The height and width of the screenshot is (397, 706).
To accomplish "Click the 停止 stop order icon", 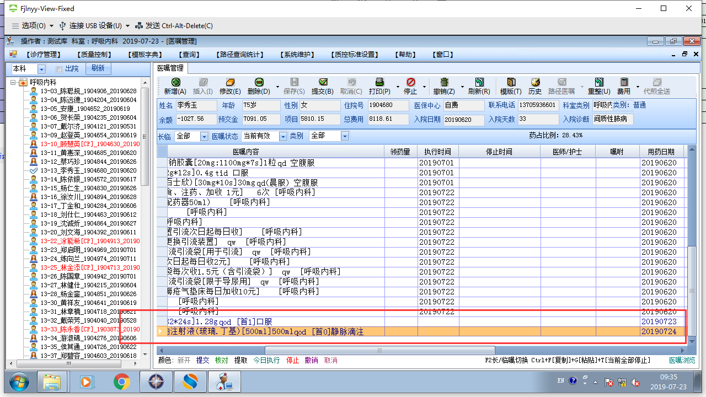I will 410,82.
